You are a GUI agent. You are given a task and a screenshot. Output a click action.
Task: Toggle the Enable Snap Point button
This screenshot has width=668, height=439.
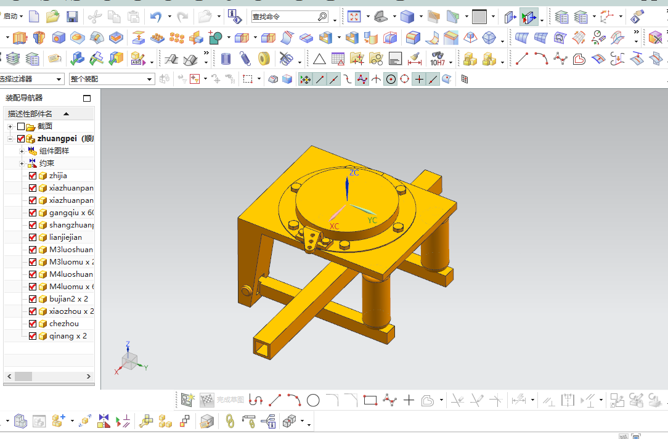point(306,80)
